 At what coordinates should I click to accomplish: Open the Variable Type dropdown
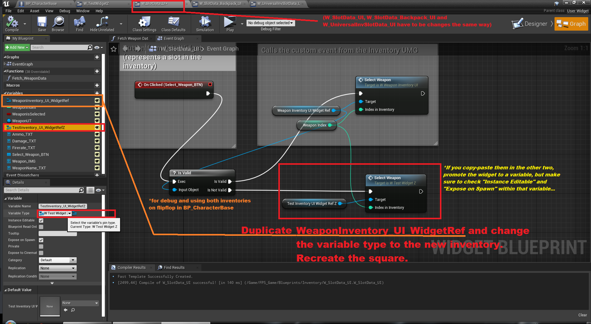pyautogui.click(x=55, y=213)
